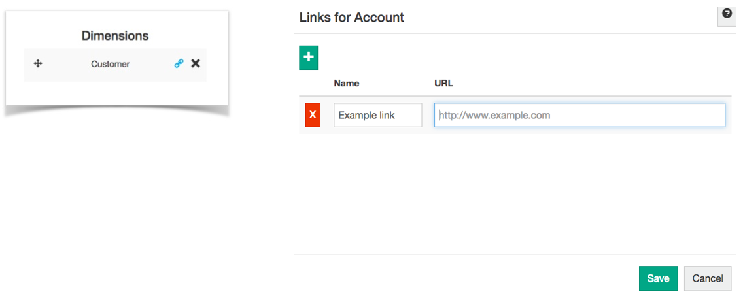Click the grey link row background

pos(428,129)
